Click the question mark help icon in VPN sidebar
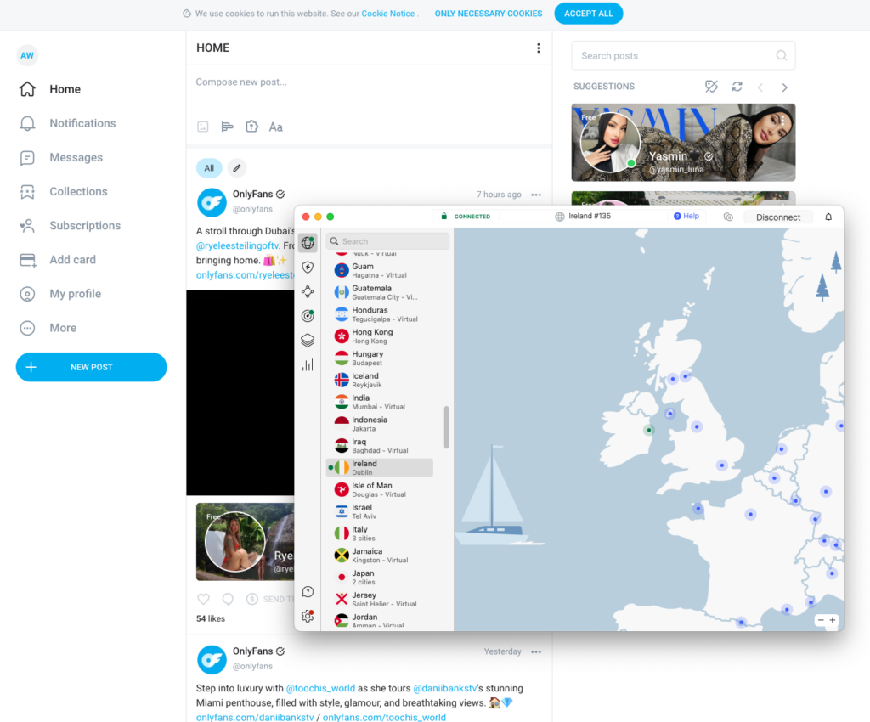870x722 pixels. pos(308,592)
